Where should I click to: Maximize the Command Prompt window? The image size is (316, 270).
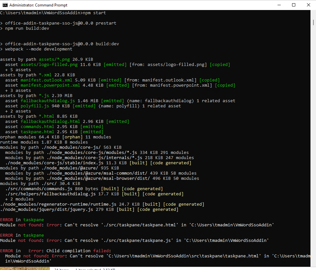294,5
